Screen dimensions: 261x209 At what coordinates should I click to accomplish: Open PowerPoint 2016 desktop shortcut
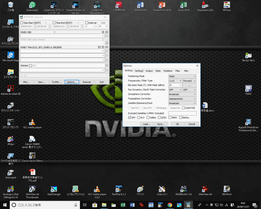coord(162,7)
